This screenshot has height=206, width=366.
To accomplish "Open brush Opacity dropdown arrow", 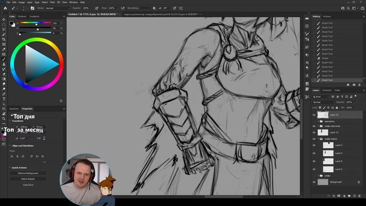I will [x=91, y=8].
